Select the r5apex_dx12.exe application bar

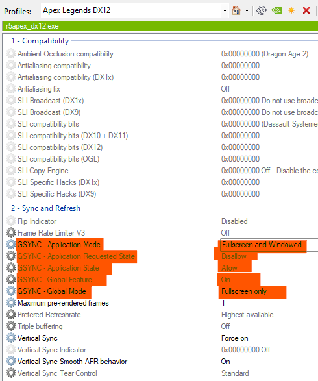(160, 26)
